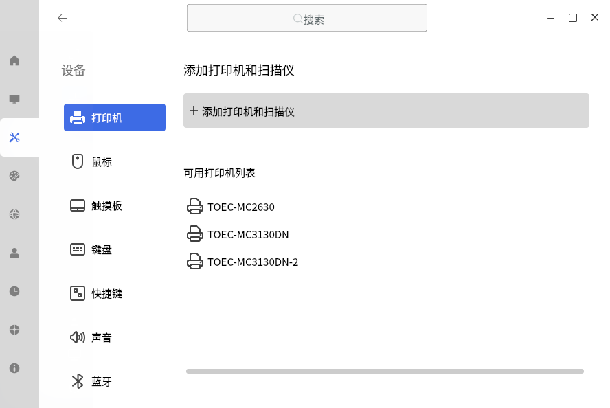
Task: Open the 声音 settings page
Action: tap(115, 337)
